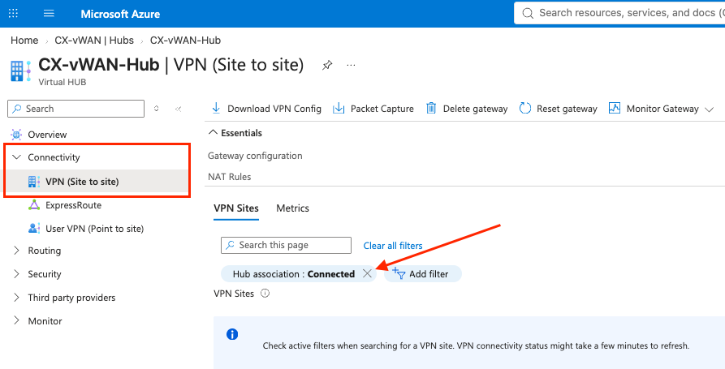Click the Microsoft Azure home title

coord(120,14)
